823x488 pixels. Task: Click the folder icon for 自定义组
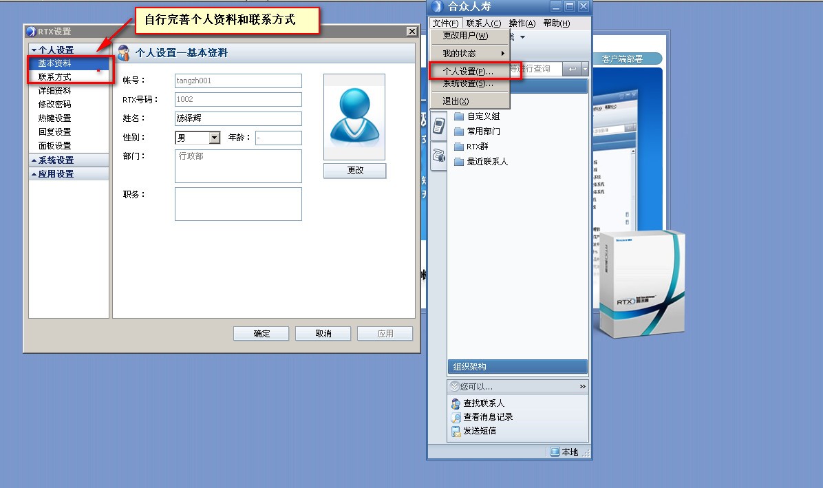coord(459,116)
